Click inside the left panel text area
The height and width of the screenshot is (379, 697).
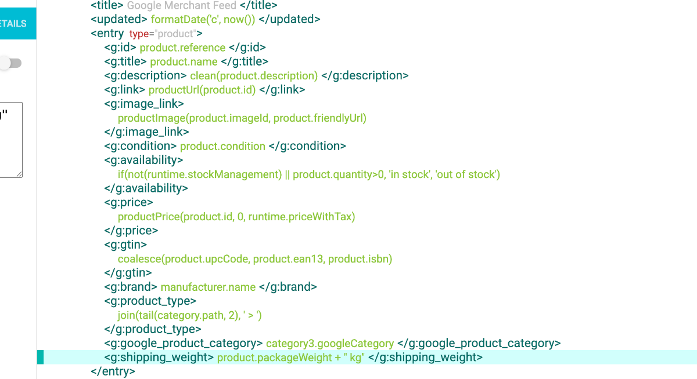pyautogui.click(x=11, y=140)
